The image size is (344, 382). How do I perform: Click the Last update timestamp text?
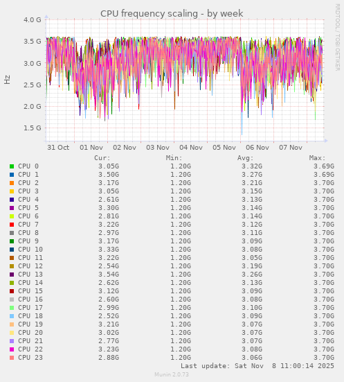[x=257, y=366]
